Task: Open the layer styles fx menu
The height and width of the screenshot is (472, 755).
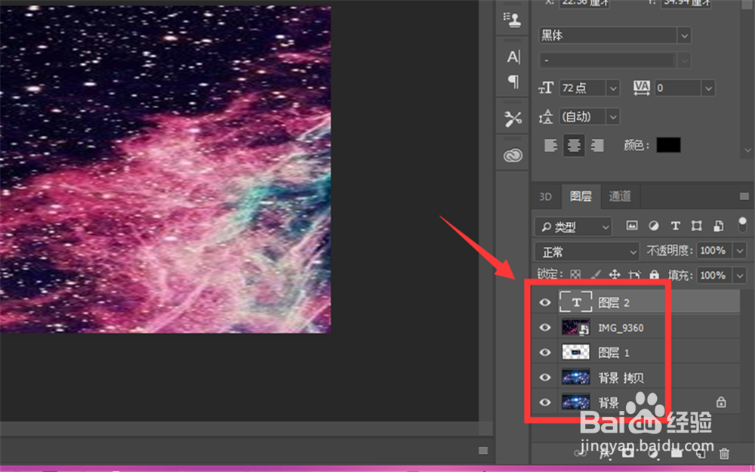Action: [605, 455]
